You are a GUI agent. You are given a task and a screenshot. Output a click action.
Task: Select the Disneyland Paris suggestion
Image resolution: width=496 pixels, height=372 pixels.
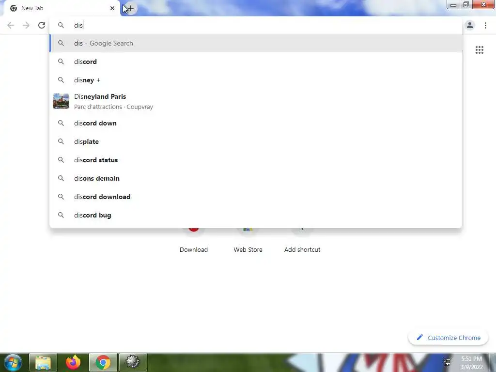[256, 102]
